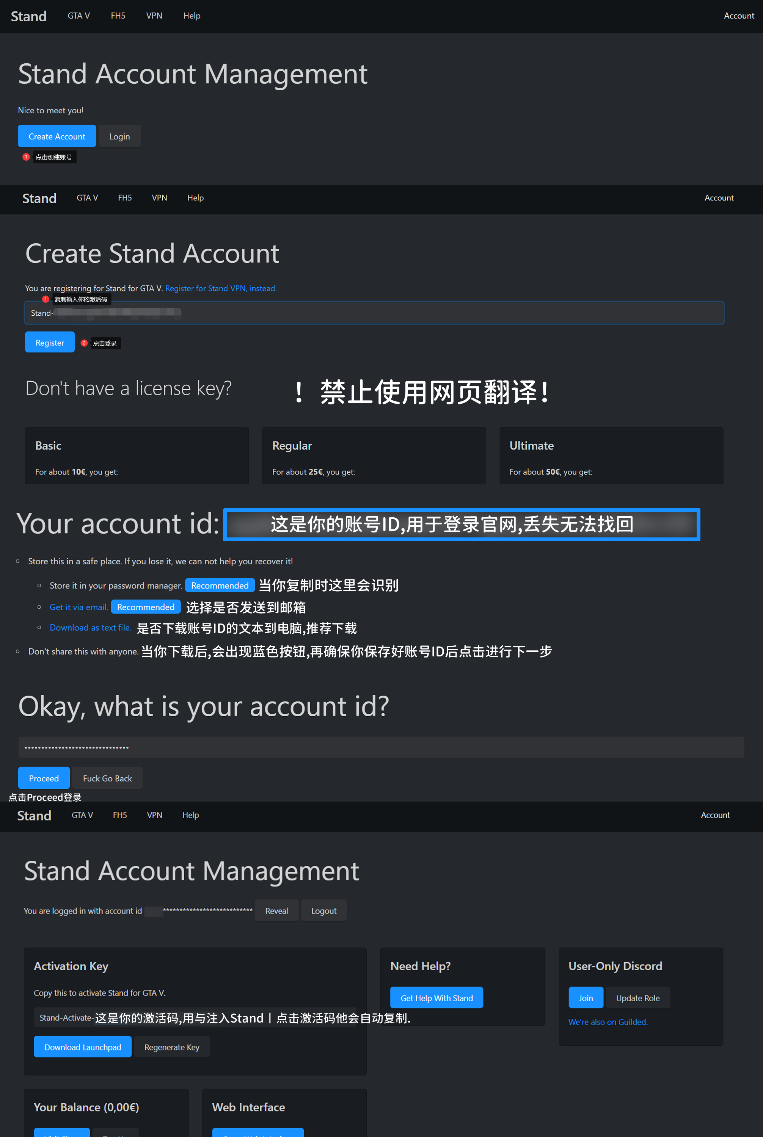This screenshot has width=763, height=1137.
Task: Open VPN in the topmost navbar
Action: point(154,16)
